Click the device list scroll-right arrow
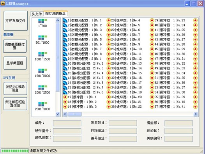The height and width of the screenshot is (154, 205). (196, 114)
